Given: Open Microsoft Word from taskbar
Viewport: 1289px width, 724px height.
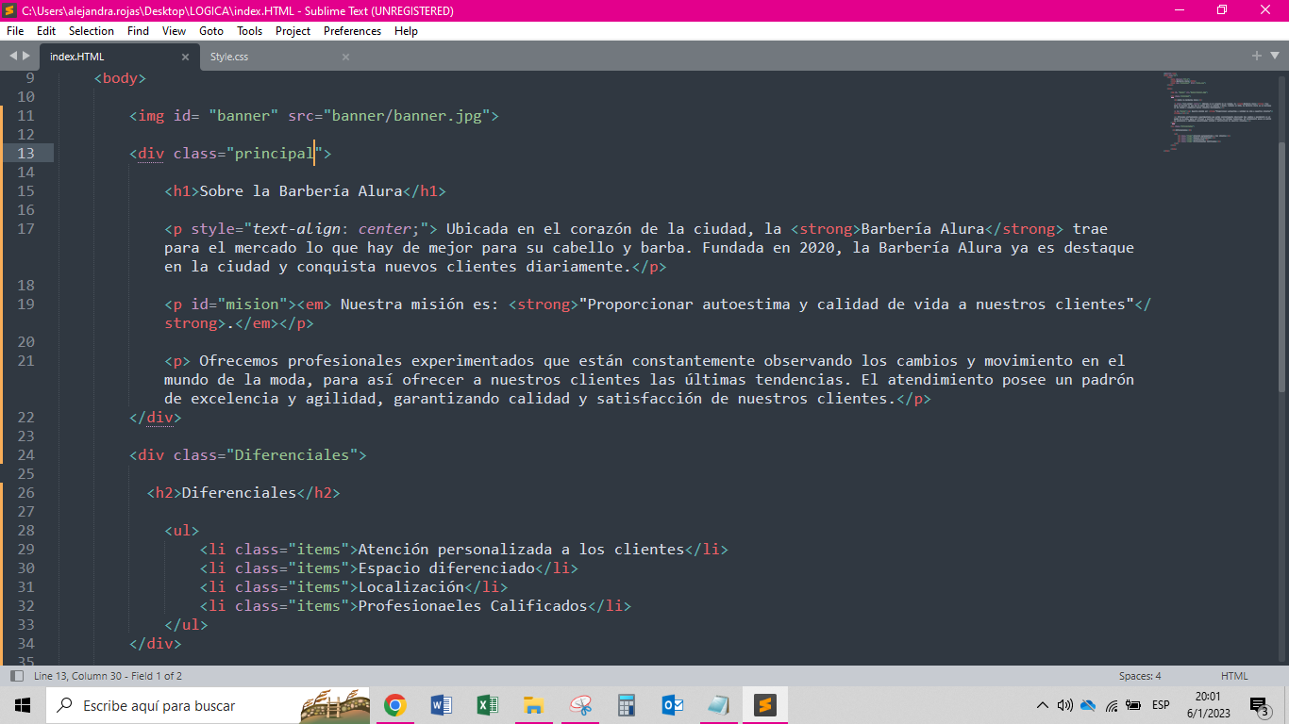Looking at the screenshot, I should click(x=442, y=705).
